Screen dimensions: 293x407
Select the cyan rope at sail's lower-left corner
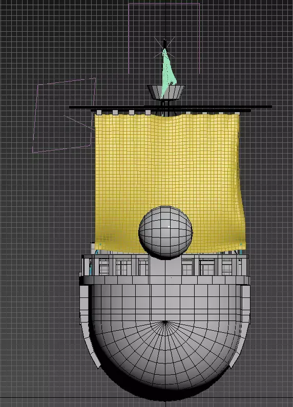point(97,251)
